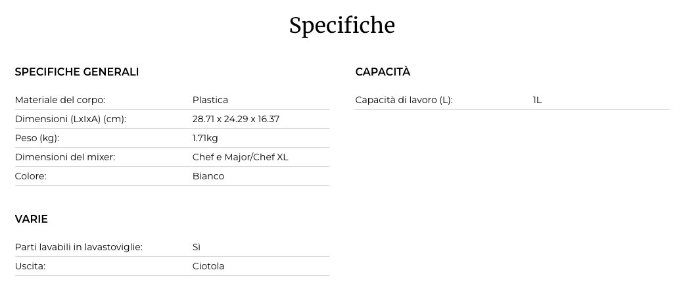This screenshot has width=685, height=291.
Task: Click the Ciotola value
Action: (208, 267)
